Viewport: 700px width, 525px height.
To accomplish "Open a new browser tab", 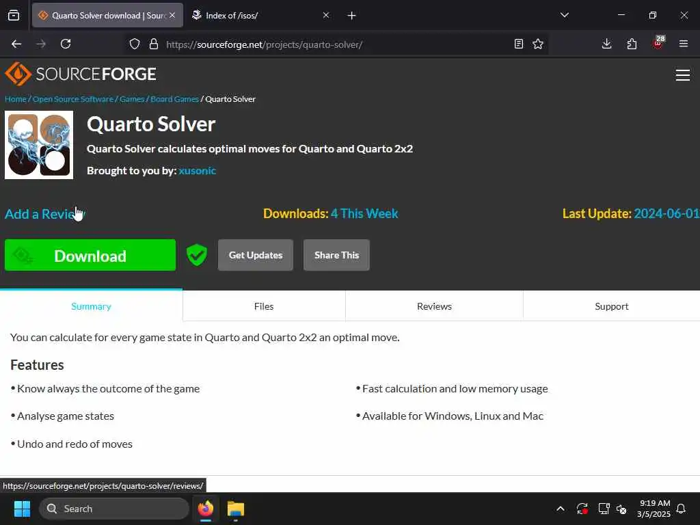I will [351, 16].
